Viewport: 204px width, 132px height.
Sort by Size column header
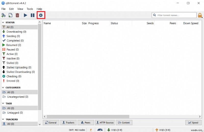click(x=76, y=23)
